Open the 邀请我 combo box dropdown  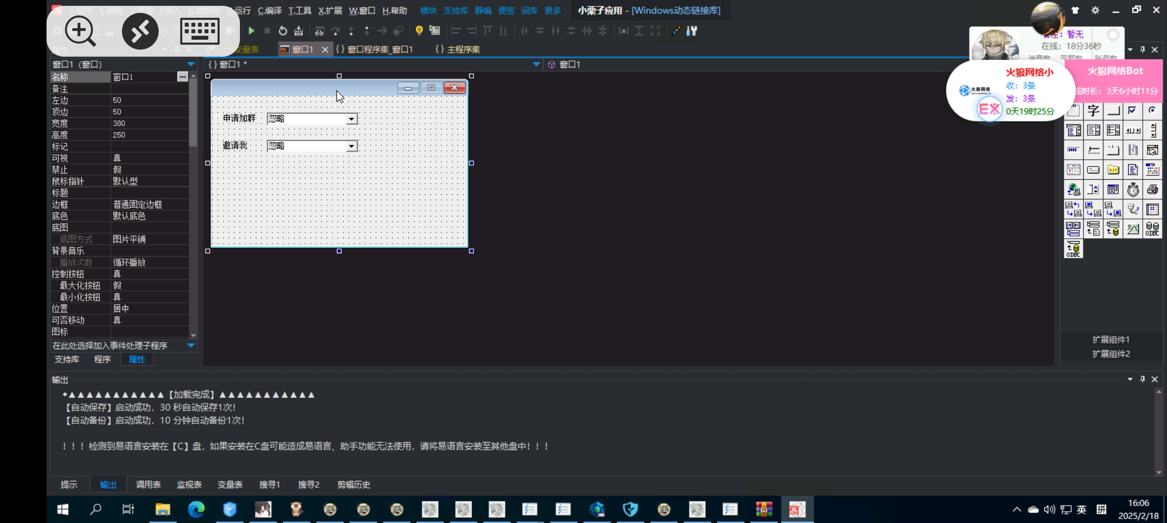[352, 146]
